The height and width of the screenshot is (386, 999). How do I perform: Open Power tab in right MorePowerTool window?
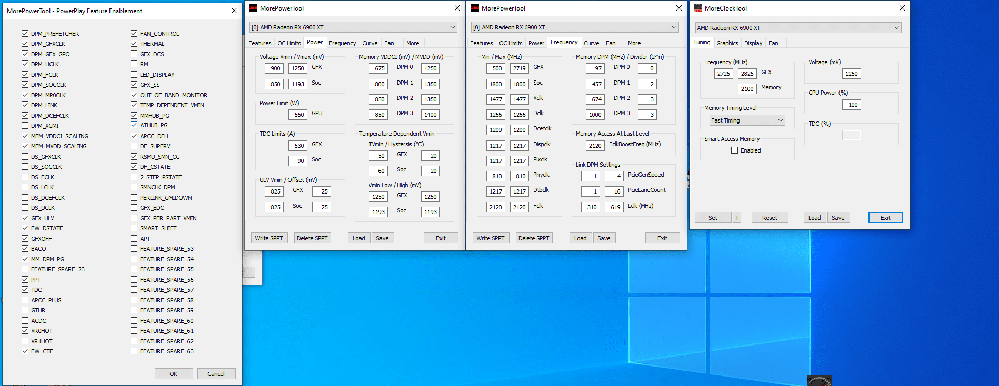click(536, 43)
